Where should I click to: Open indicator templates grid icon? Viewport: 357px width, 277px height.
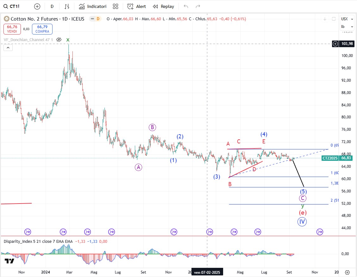click(x=116, y=6)
